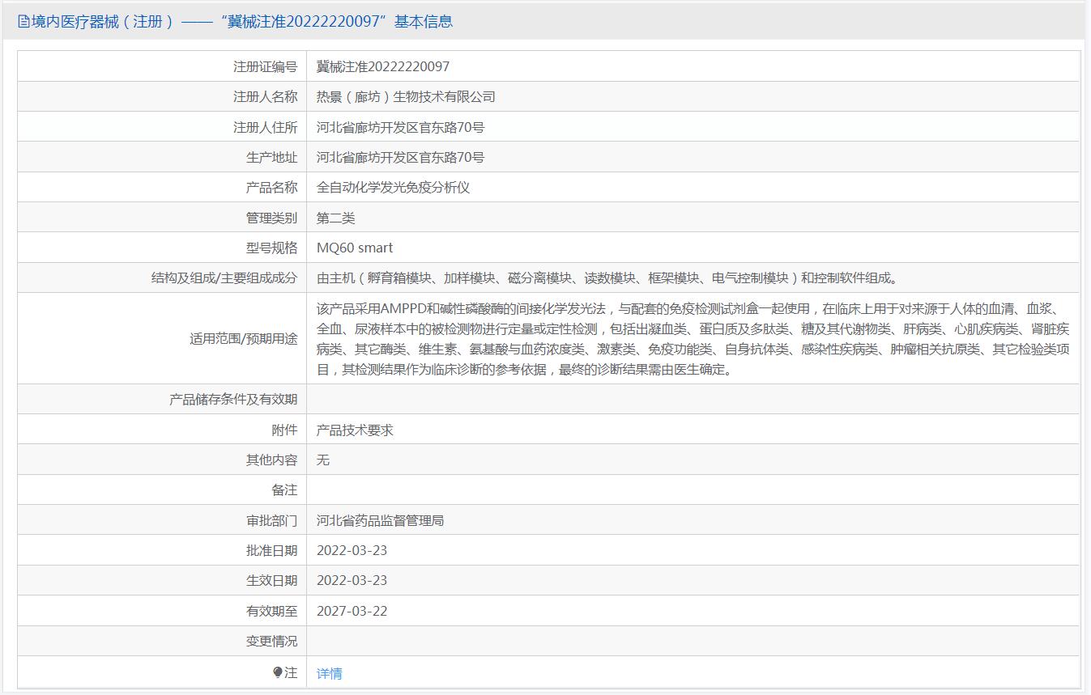Click management category value 第二类
1091x695 pixels.
[x=335, y=218]
